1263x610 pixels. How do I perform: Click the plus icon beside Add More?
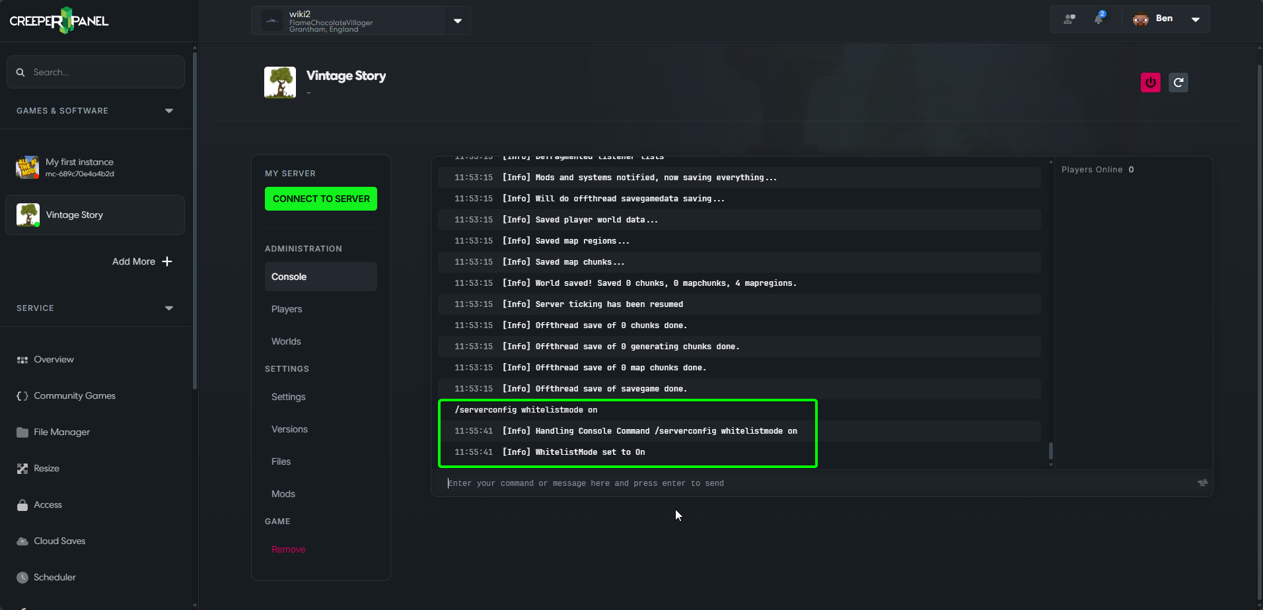167,261
